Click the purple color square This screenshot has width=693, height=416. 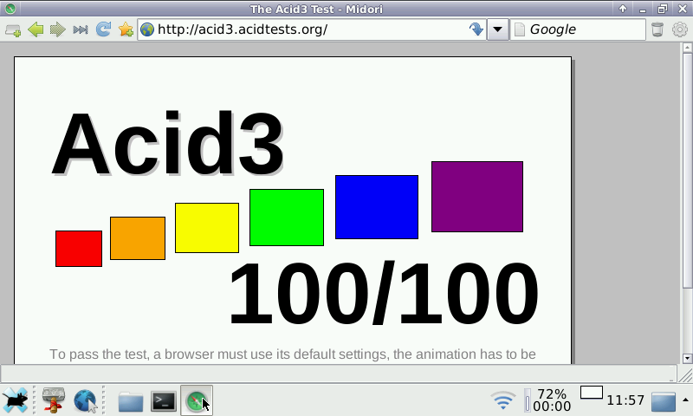[x=476, y=197]
